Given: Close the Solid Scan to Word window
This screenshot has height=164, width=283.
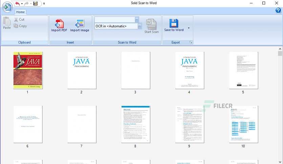Looking at the screenshot, I should [277, 3].
